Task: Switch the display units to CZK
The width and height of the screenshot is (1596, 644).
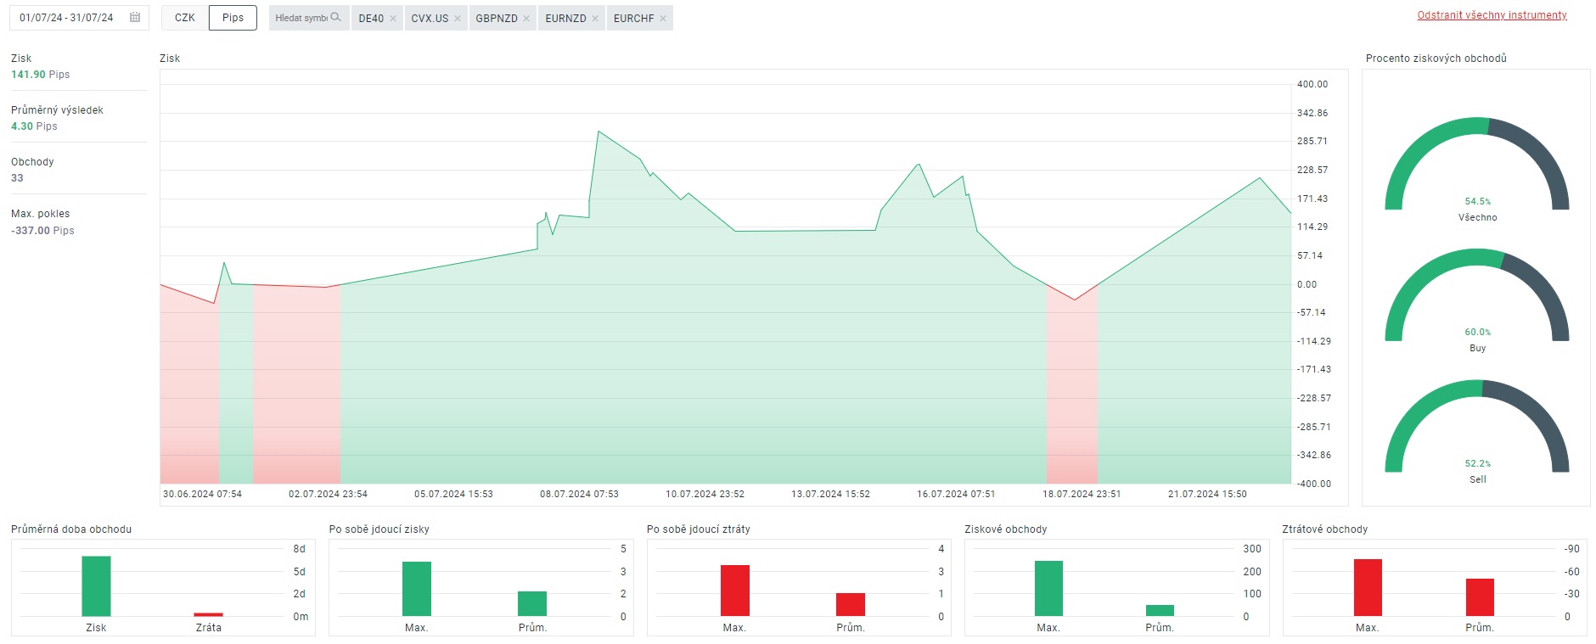Action: coord(185,18)
